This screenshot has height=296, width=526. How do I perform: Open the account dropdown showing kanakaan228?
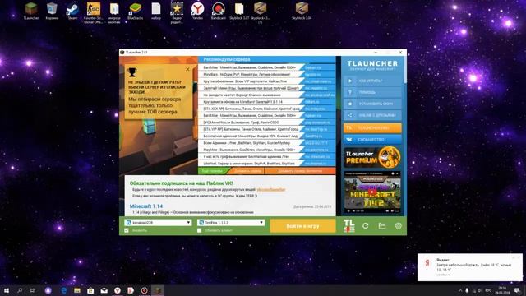coord(158,223)
